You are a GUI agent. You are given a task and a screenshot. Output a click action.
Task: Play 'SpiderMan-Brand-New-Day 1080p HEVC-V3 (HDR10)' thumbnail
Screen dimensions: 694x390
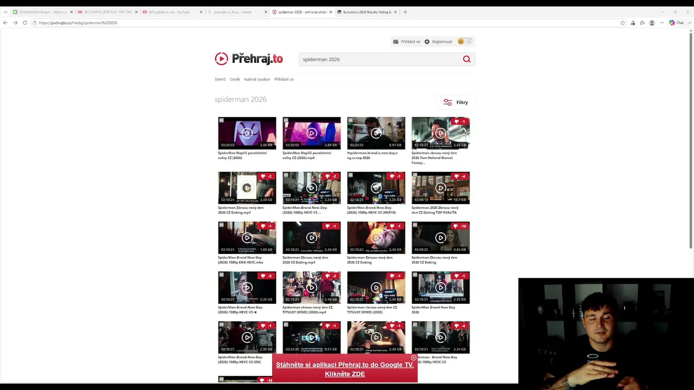click(376, 188)
